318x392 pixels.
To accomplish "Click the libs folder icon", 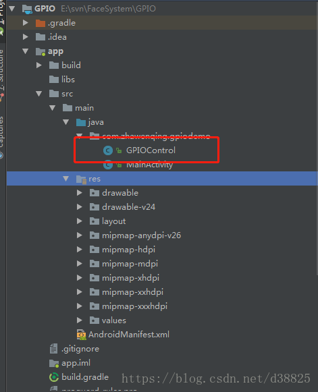I will pos(54,80).
